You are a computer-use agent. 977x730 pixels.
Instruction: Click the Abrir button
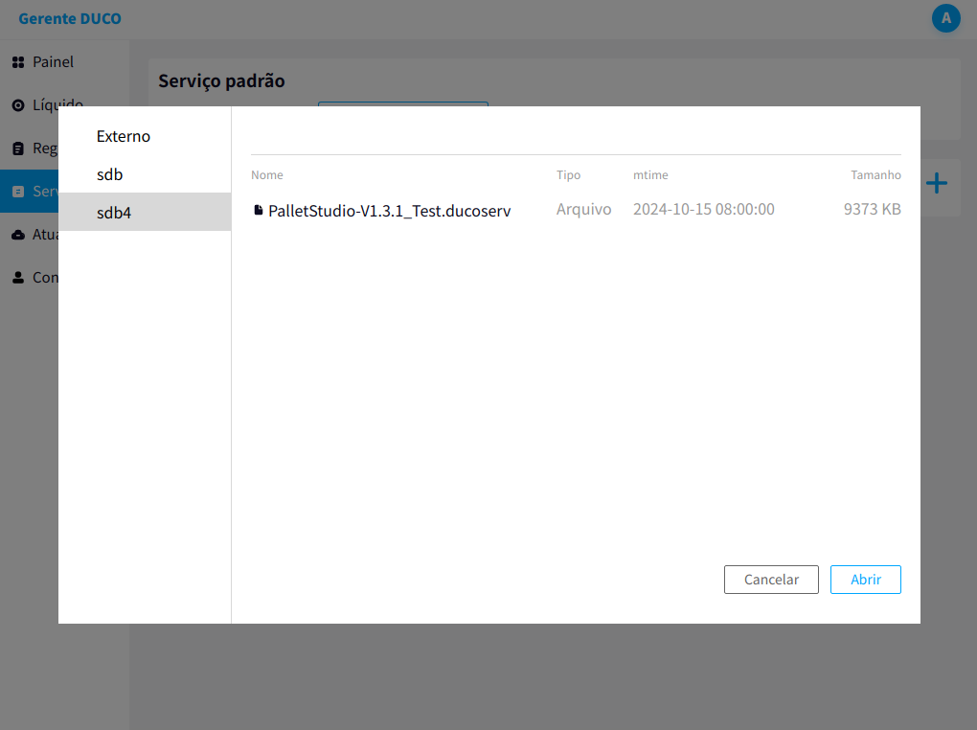(x=866, y=580)
